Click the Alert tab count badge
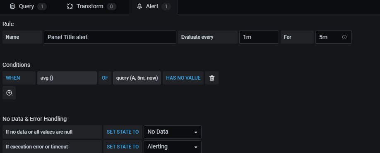This screenshot has width=380, height=153. pyautogui.click(x=166, y=7)
